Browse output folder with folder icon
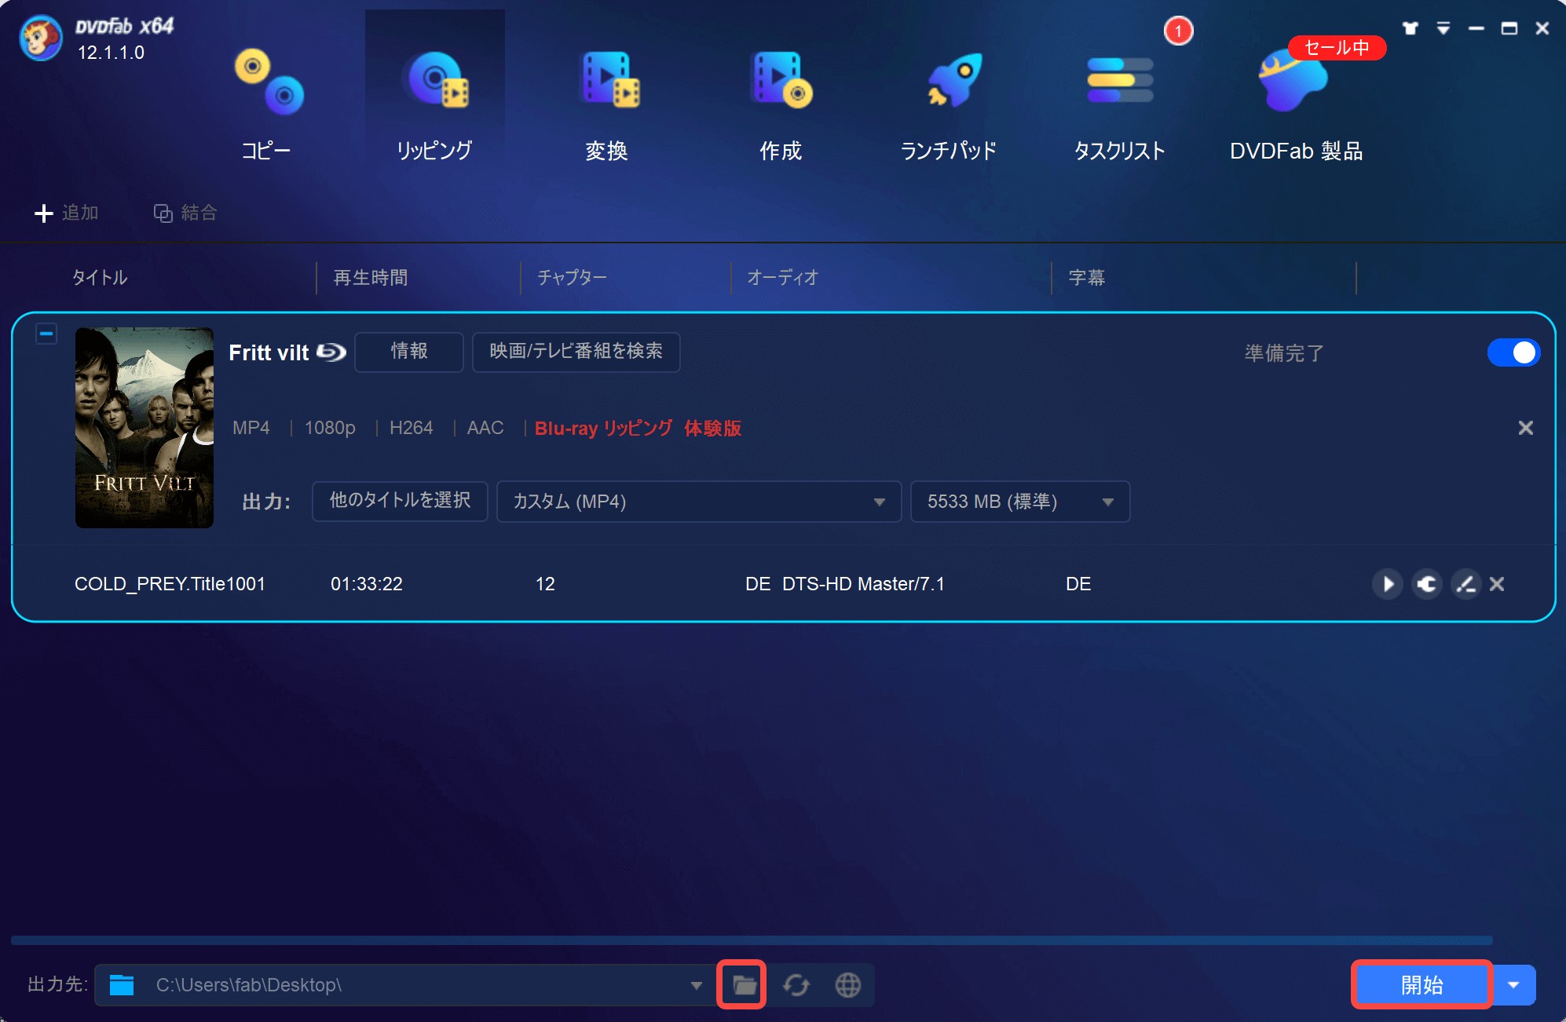 point(745,985)
